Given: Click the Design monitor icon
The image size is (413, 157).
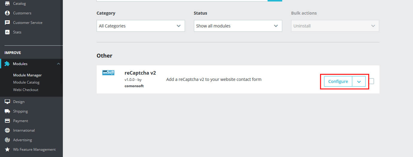Looking at the screenshot, I should point(7,102).
